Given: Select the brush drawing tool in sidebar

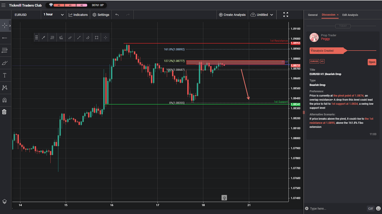Looking at the screenshot, I should pos(5,63).
